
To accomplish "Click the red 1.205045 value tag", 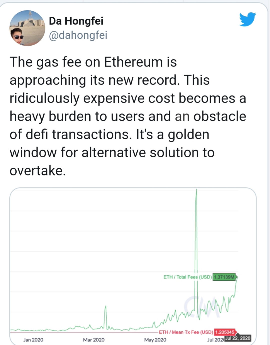I will (225, 332).
